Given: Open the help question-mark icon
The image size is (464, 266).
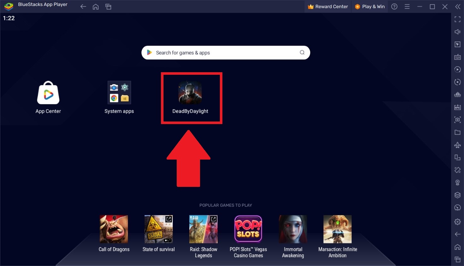Looking at the screenshot, I should [x=394, y=7].
